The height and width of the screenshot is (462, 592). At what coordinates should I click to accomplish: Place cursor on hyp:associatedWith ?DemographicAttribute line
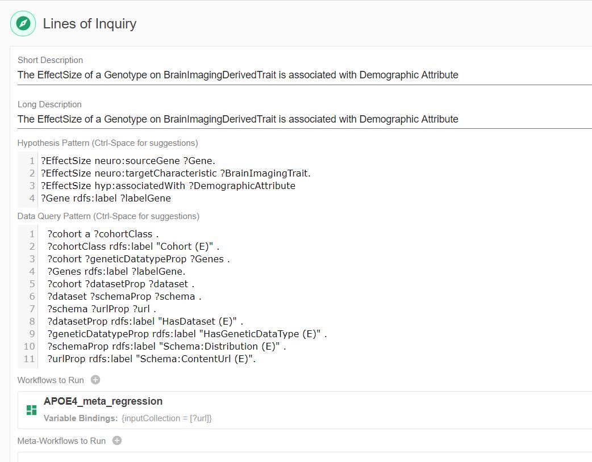pos(168,186)
